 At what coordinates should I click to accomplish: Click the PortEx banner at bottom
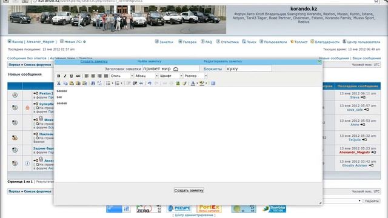point(209,209)
